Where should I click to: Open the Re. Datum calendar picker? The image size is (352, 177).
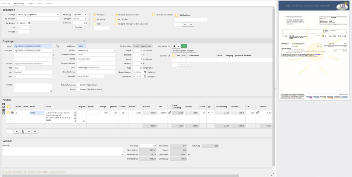click(29, 23)
